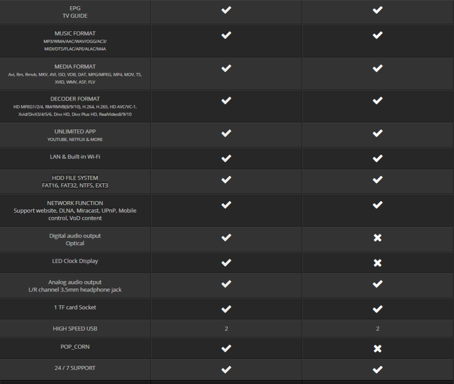
Task: Click the Analog audio output checkmark in first column
Action: (226, 283)
